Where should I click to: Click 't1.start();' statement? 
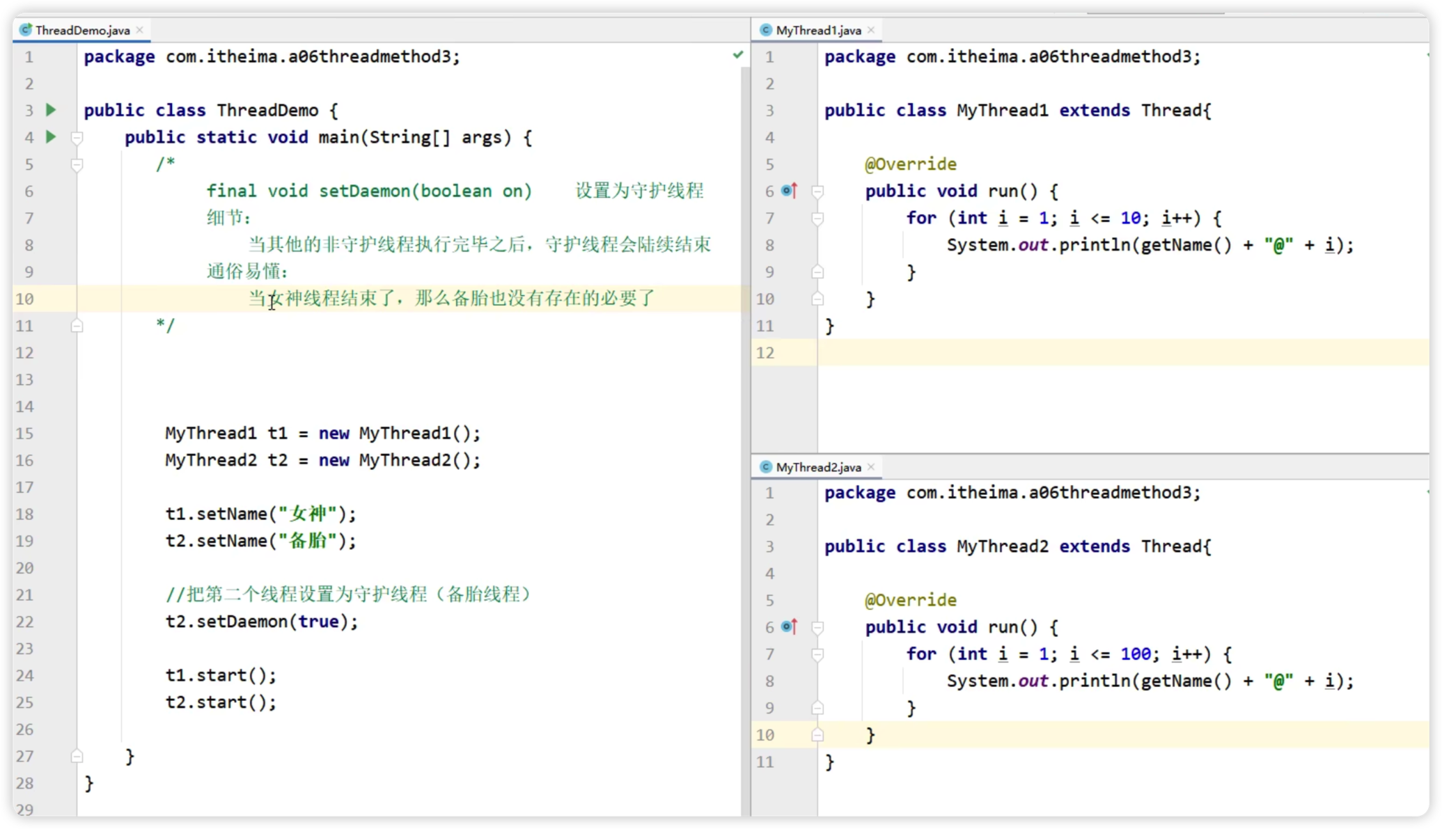coord(221,675)
